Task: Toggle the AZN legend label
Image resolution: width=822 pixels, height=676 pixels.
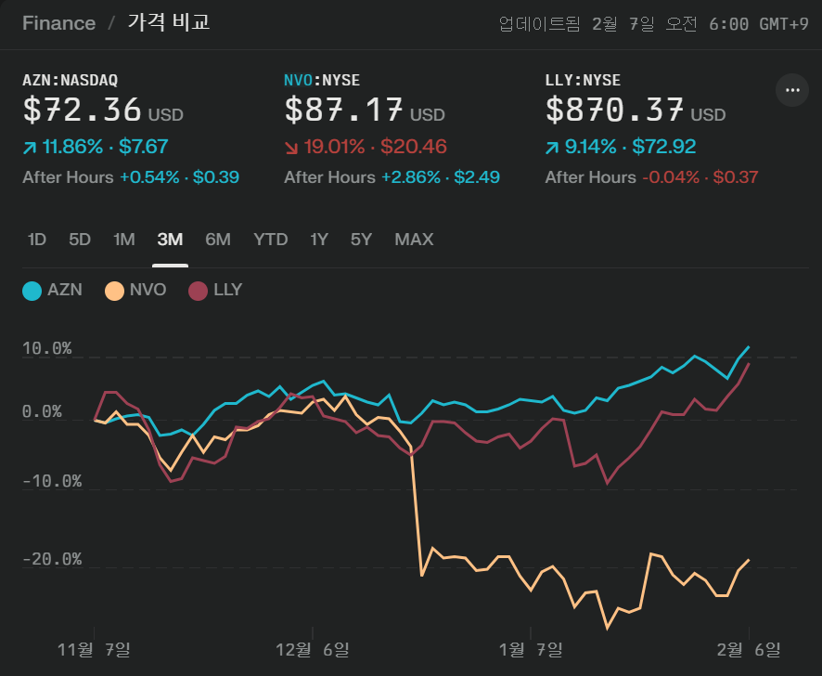Action: click(x=65, y=290)
